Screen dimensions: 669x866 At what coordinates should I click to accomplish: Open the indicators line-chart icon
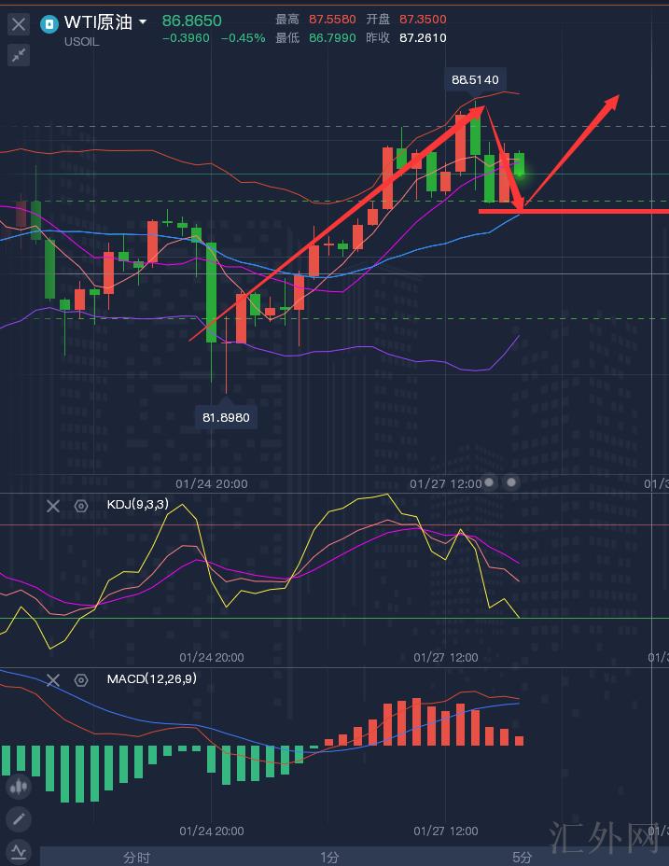(19, 852)
